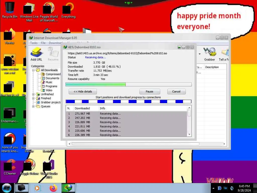257x193 pixels.
Task: Open the 'some russian ran a rat' icon
Action: [x=10, y=64]
